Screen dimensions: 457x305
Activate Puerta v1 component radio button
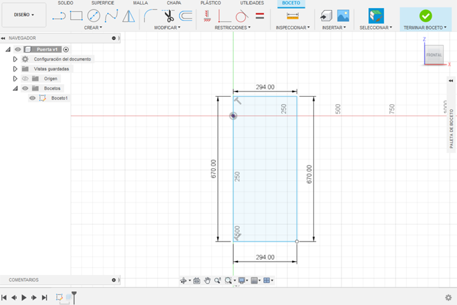[x=66, y=49]
